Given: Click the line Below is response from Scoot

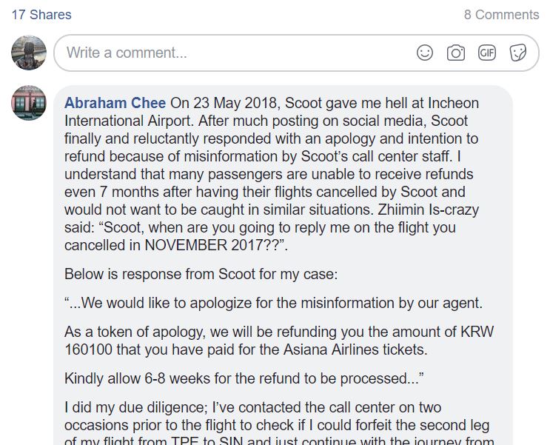Looking at the screenshot, I should point(201,274).
